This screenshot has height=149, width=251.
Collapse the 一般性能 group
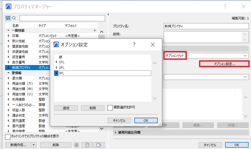click(x=8, y=30)
